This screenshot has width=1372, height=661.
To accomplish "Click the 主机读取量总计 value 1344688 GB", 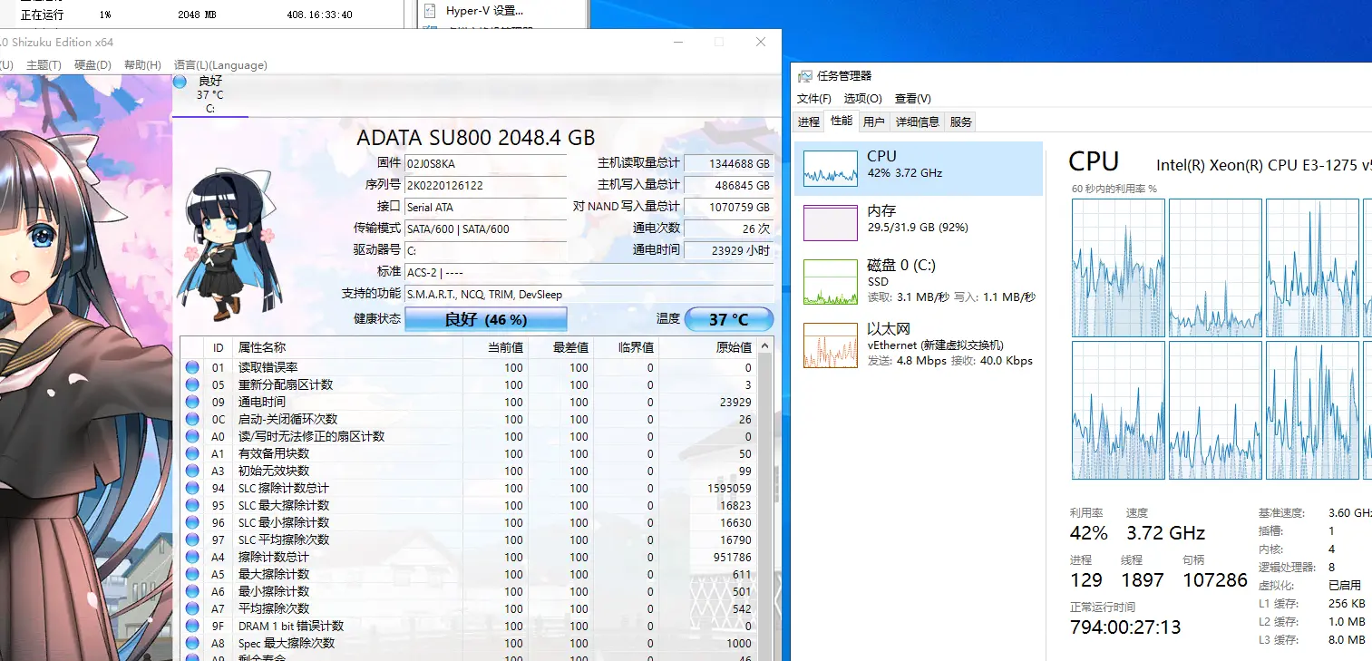I will pyautogui.click(x=729, y=163).
